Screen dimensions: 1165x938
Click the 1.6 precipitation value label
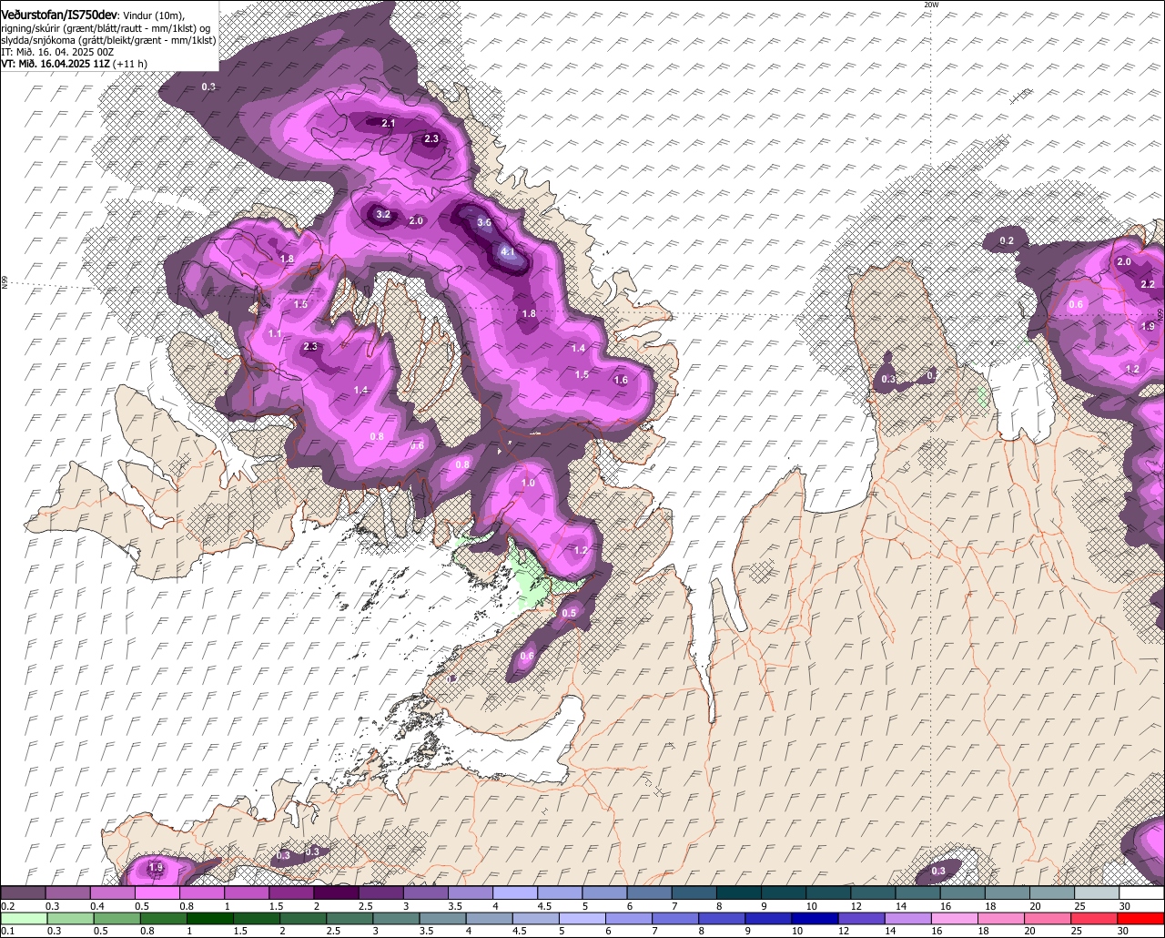click(621, 380)
